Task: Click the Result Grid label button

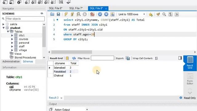Action: 56,58
